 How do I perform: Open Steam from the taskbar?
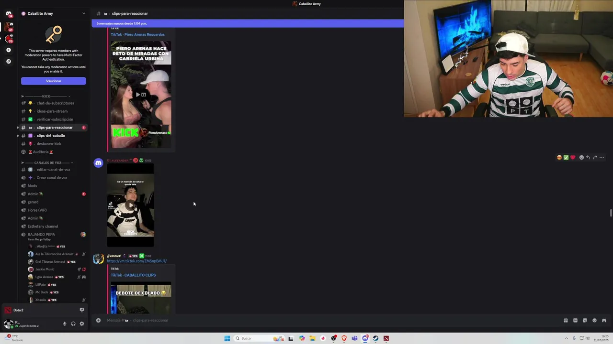click(x=375, y=338)
